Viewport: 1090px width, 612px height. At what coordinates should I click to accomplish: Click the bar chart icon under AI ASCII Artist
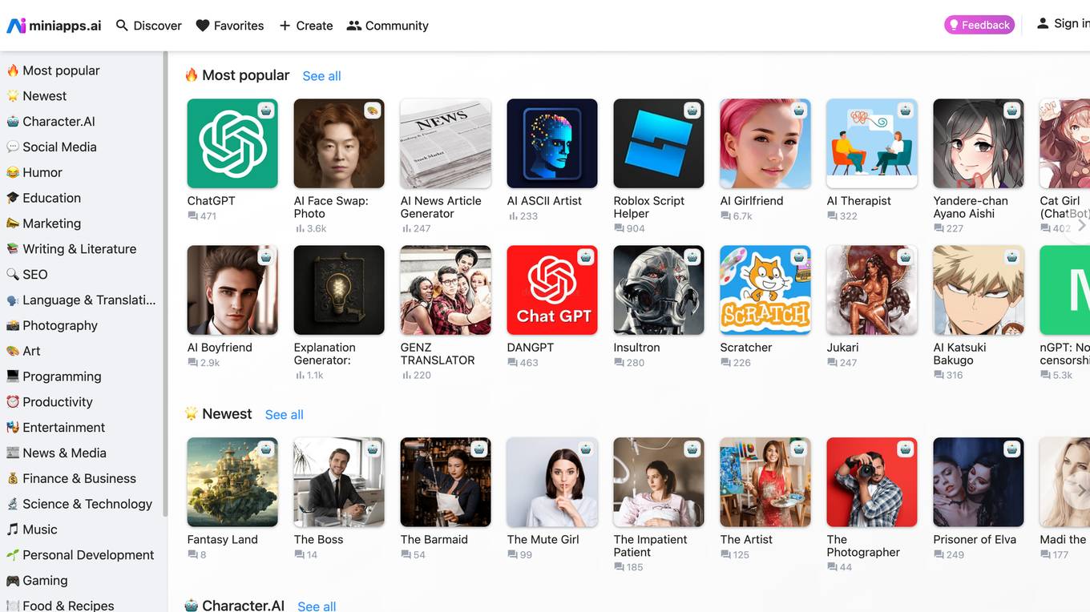(512, 216)
